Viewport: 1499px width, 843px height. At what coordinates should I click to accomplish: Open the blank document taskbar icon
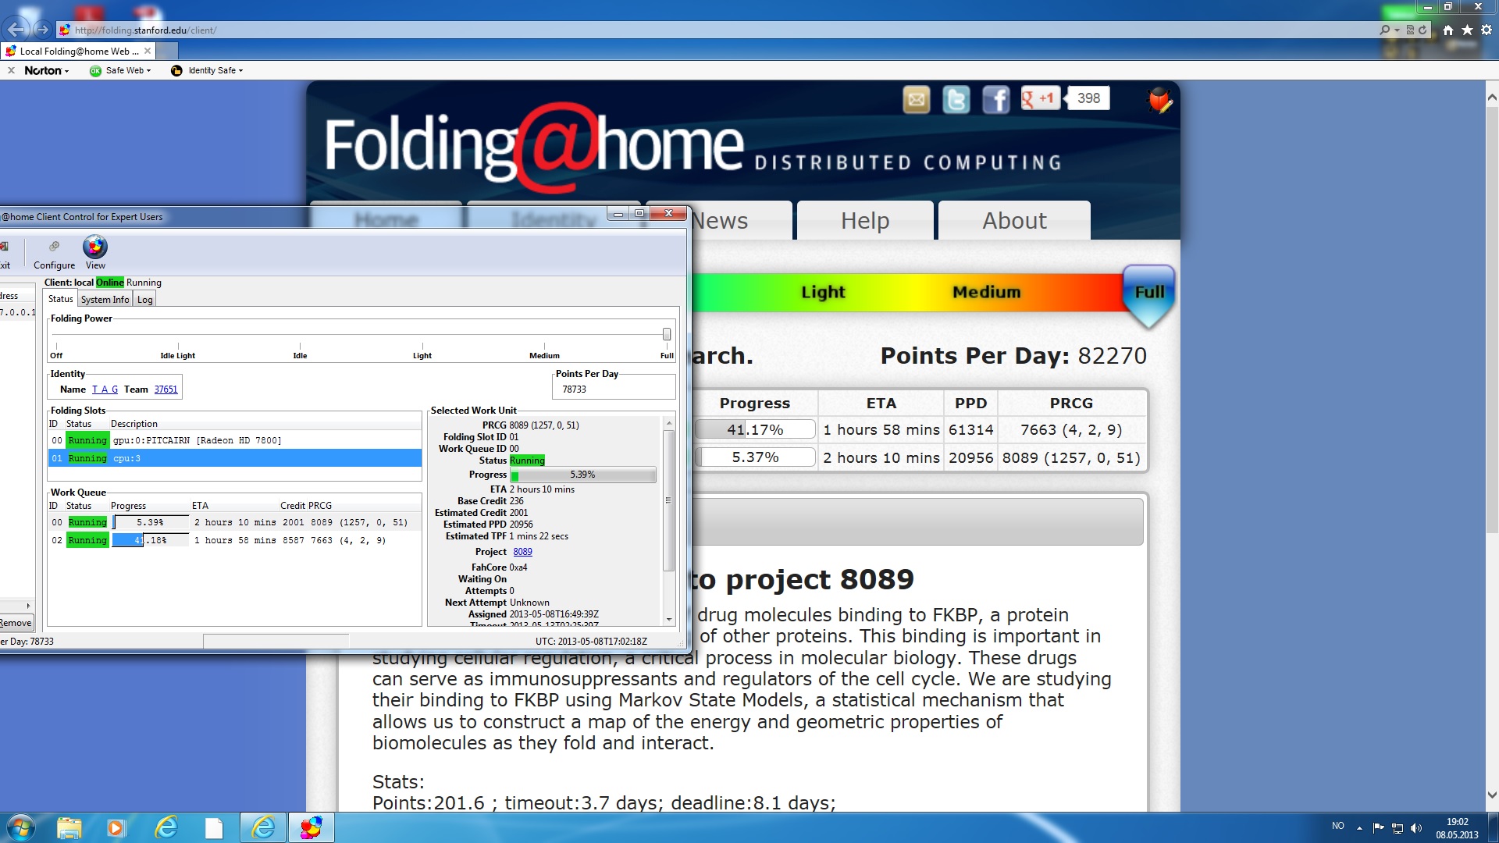213,827
